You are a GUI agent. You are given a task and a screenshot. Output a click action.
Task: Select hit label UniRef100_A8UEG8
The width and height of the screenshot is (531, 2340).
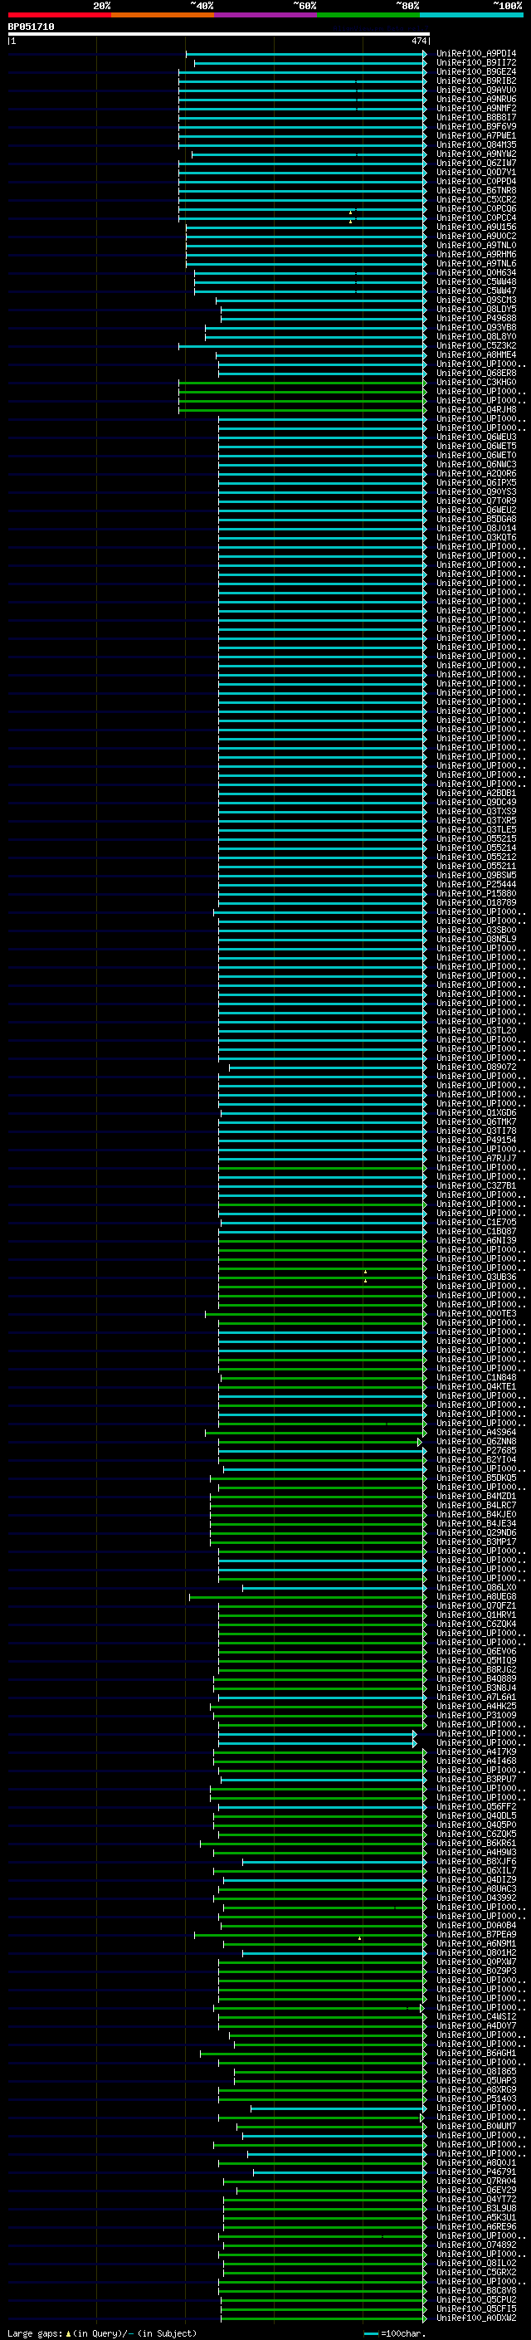[x=475, y=1596]
